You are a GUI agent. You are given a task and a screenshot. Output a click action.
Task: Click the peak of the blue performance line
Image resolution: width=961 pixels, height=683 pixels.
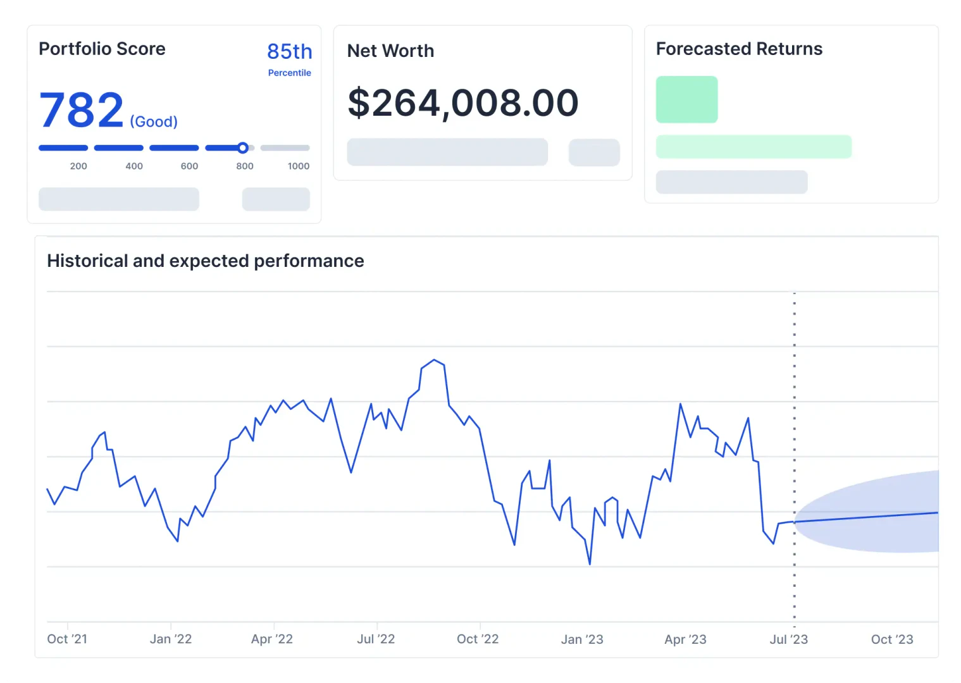pos(434,360)
